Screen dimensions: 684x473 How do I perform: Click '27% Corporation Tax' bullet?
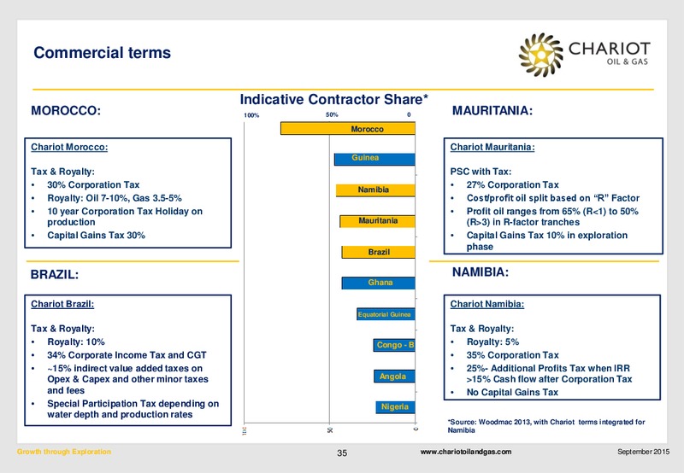point(512,184)
